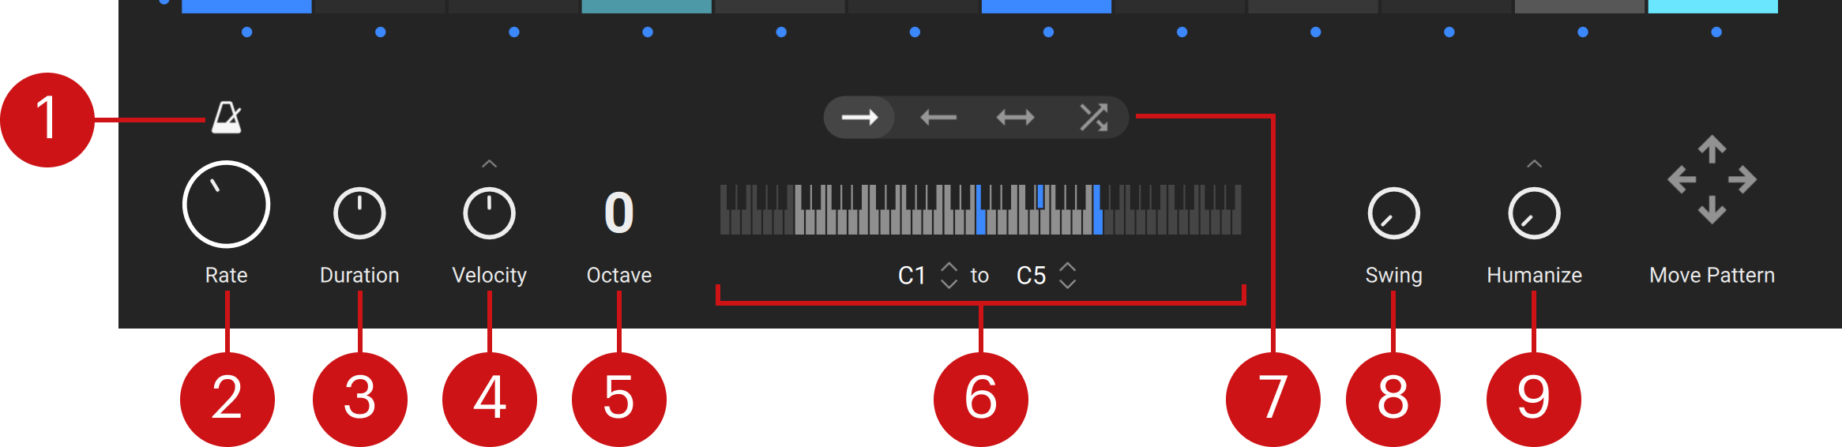Screen dimensions: 1842x447
Task: Click Move Pattern right arrow
Action: coord(1742,180)
